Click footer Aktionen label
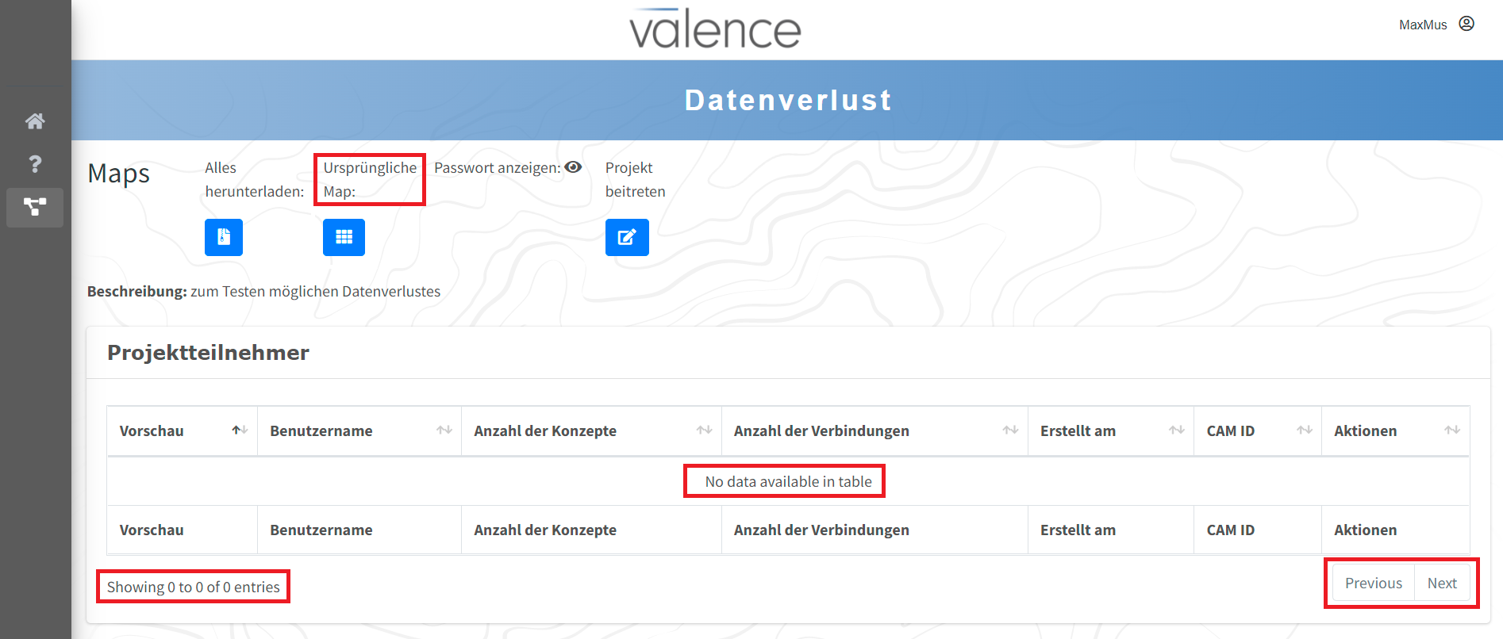Viewport: 1503px width, 639px height. click(x=1365, y=530)
